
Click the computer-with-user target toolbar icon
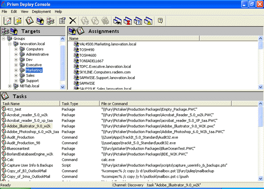tap(40, 21)
